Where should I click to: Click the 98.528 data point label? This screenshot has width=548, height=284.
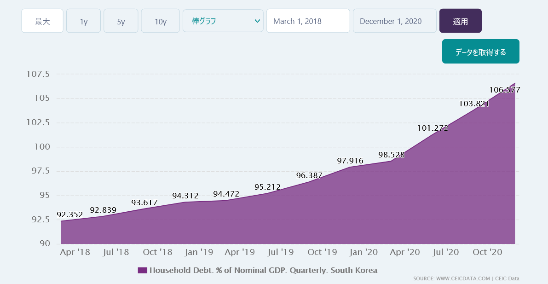point(391,155)
